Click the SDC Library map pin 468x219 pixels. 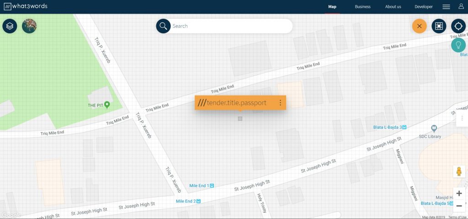[x=434, y=128]
